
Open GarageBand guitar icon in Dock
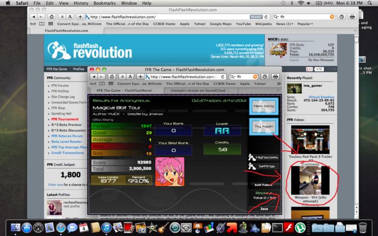163,228
